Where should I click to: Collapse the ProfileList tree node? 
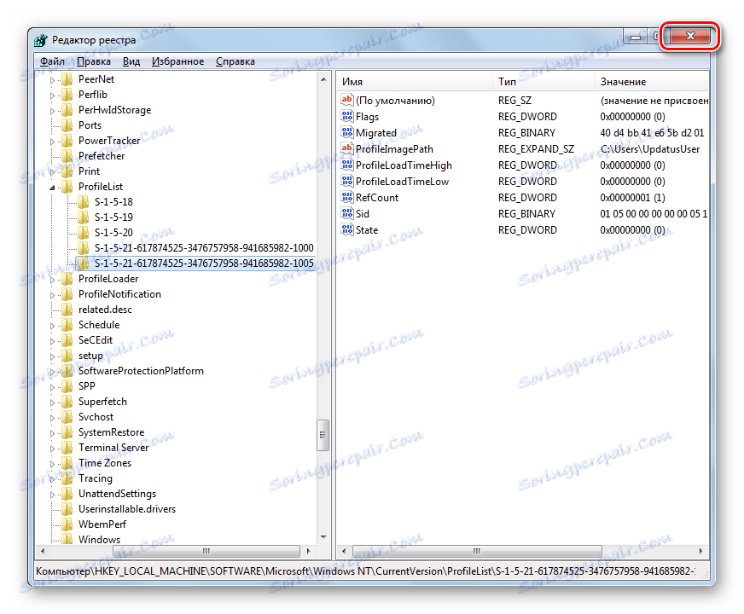coord(52,188)
